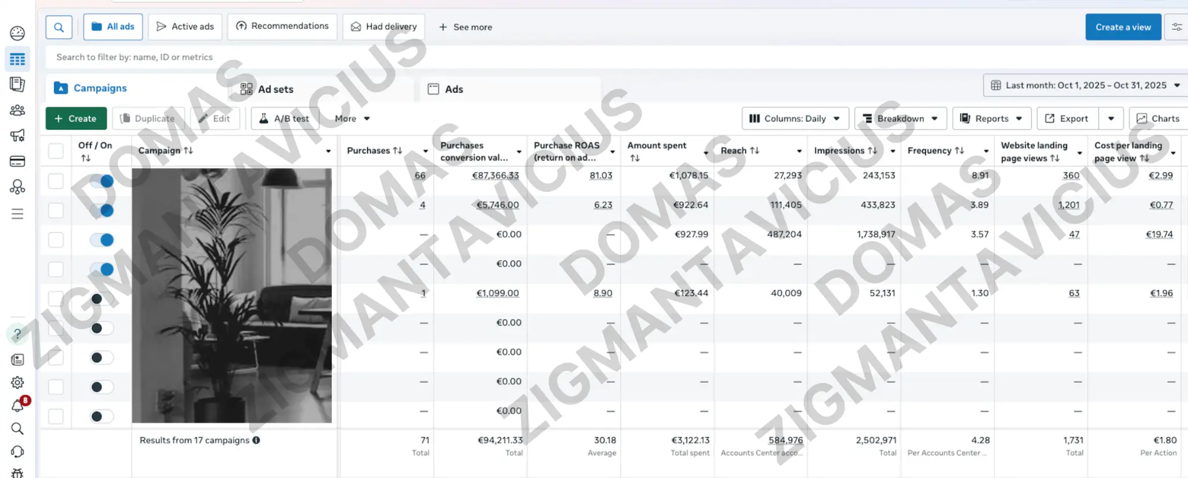The height and width of the screenshot is (478, 1188).
Task: Open the Ads tab
Action: click(x=445, y=89)
